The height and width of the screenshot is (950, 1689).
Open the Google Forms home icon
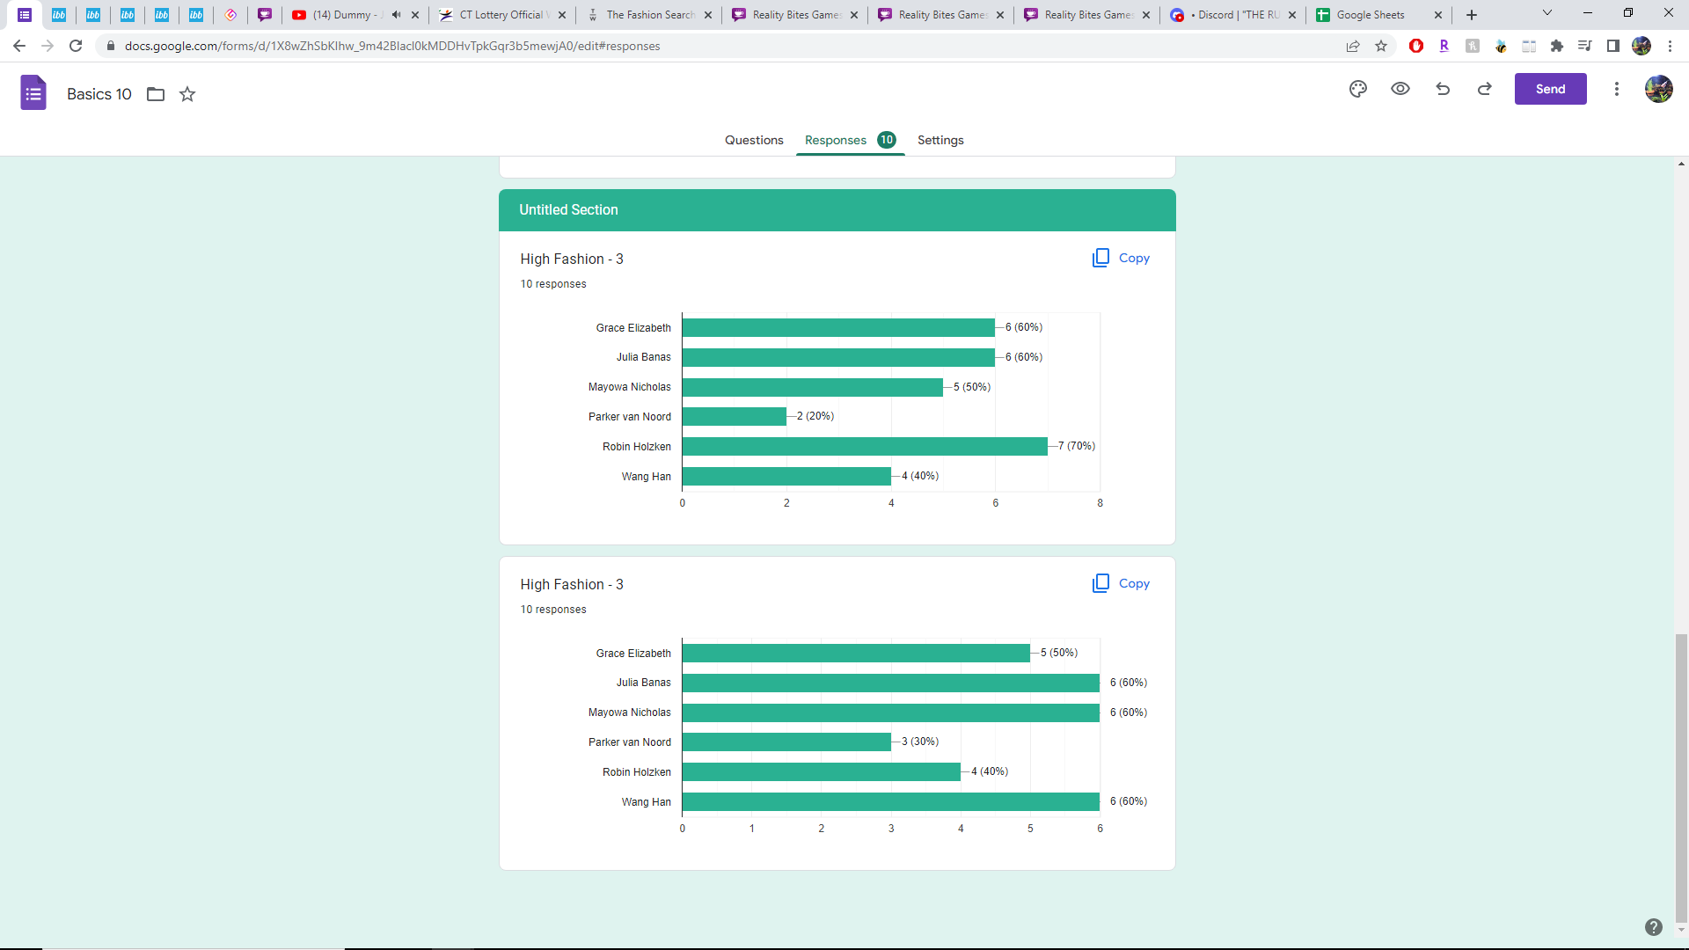[x=33, y=93]
